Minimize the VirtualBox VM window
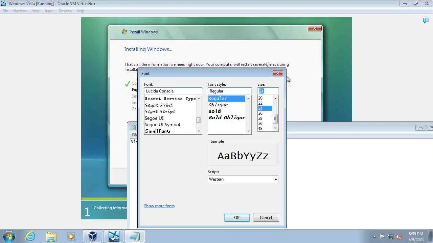This screenshot has width=433, height=243. coord(405,4)
